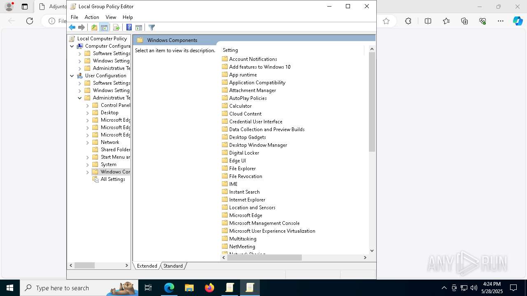Expand the Desktop tree node

pyautogui.click(x=88, y=113)
